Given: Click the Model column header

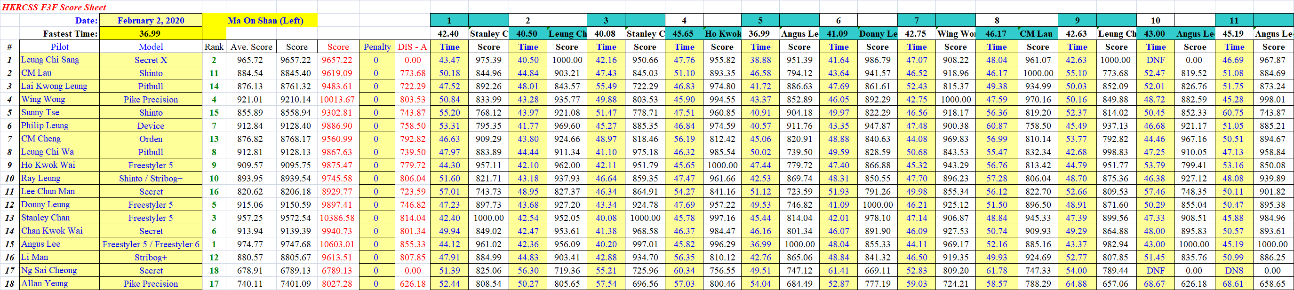Looking at the screenshot, I should pos(151,47).
